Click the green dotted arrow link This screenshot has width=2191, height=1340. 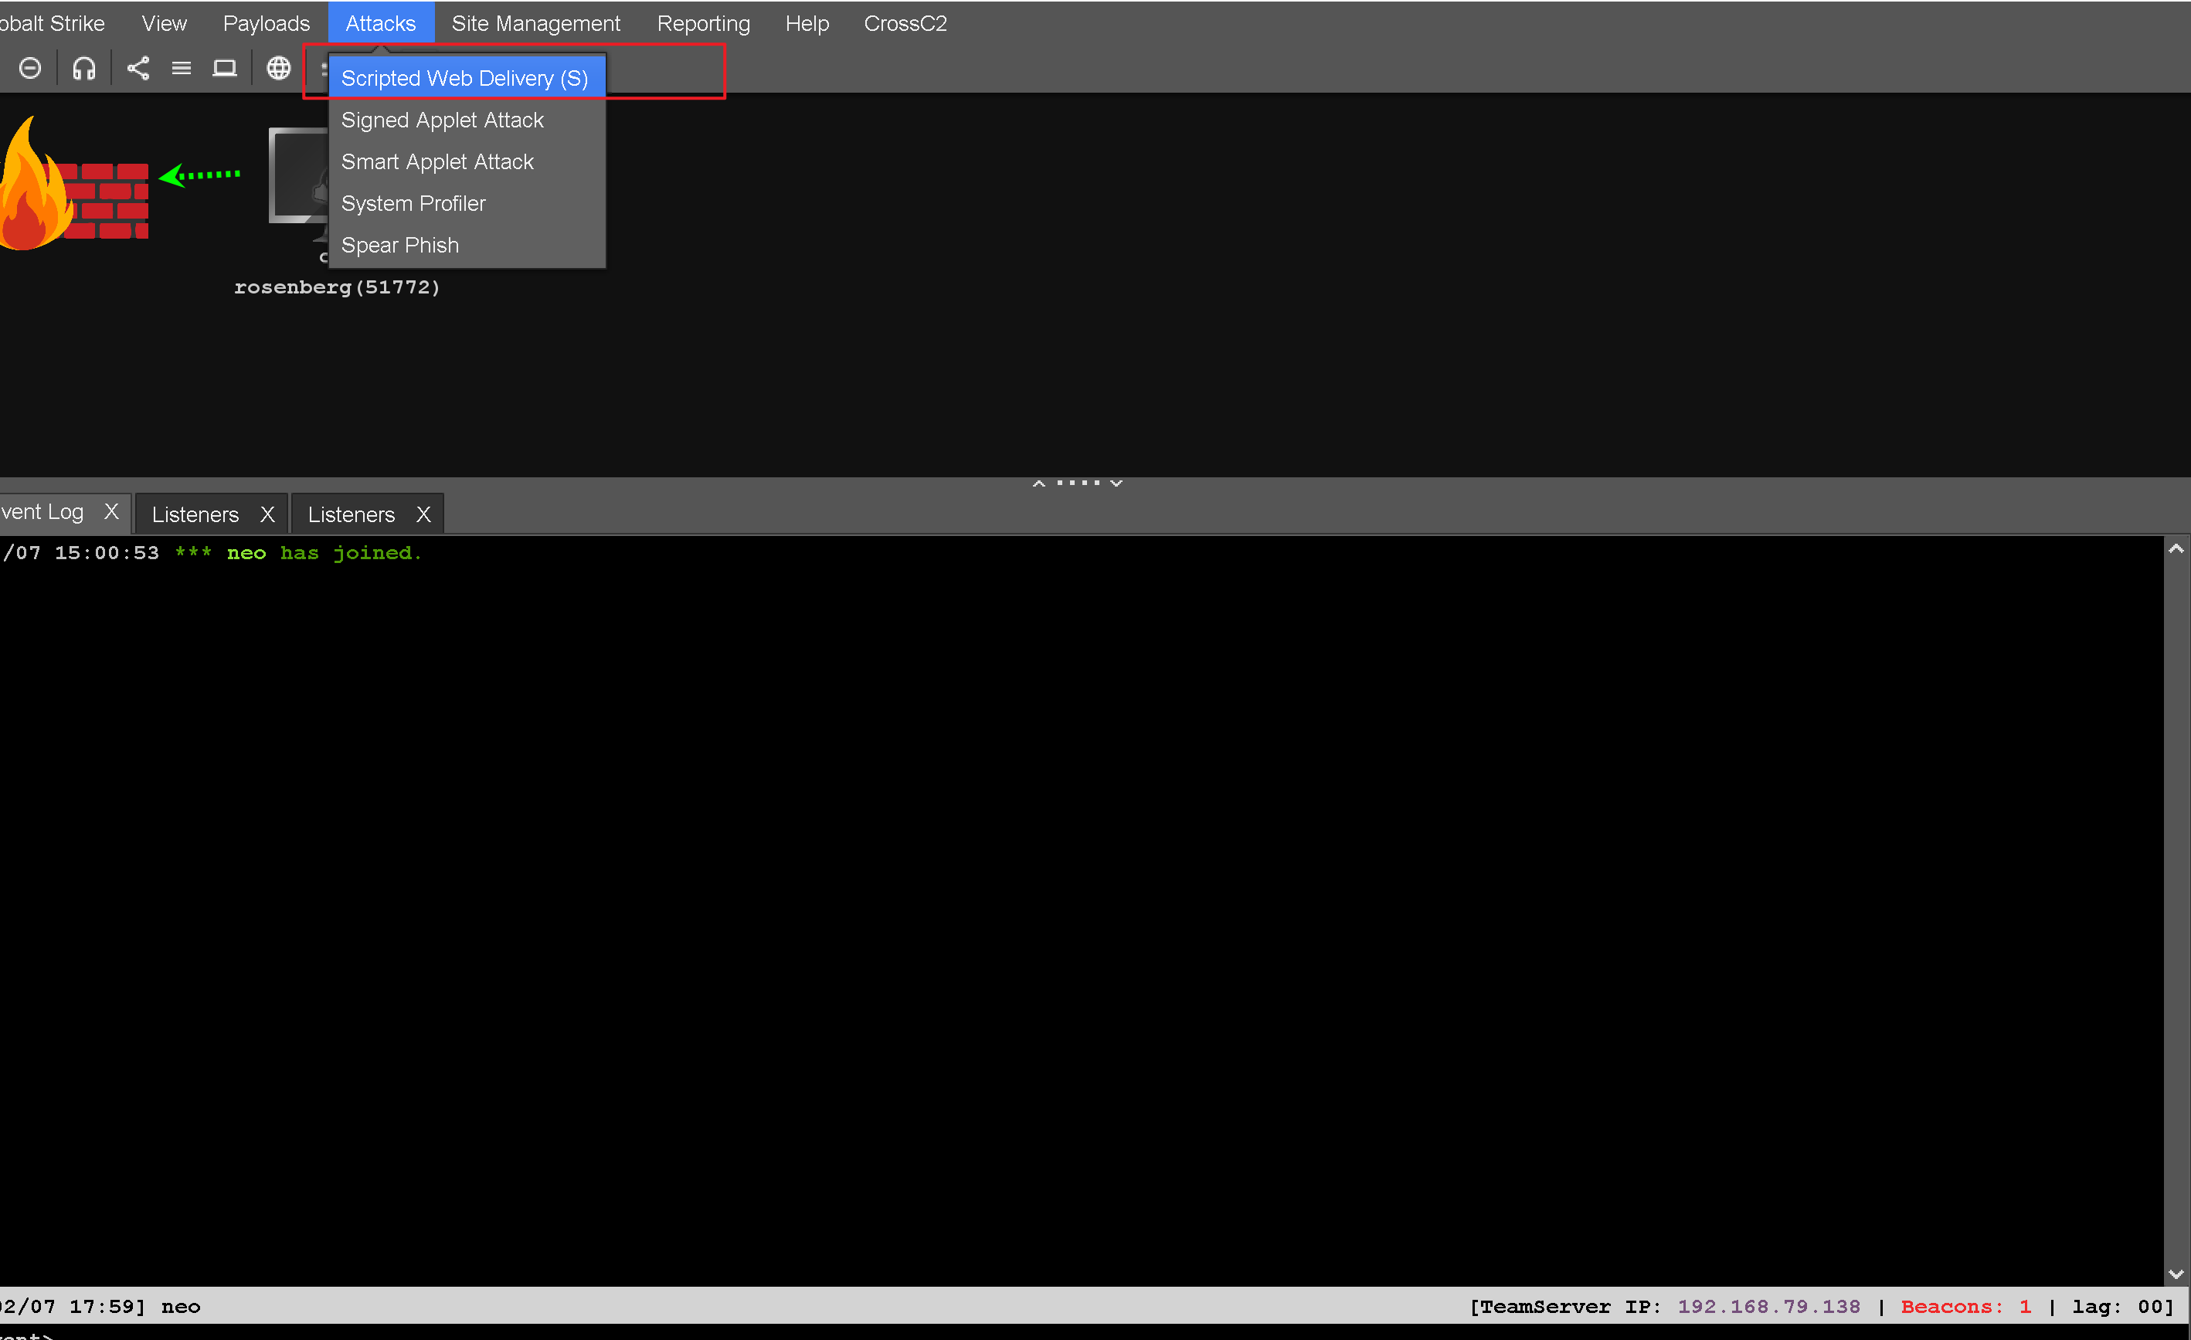[x=199, y=175]
